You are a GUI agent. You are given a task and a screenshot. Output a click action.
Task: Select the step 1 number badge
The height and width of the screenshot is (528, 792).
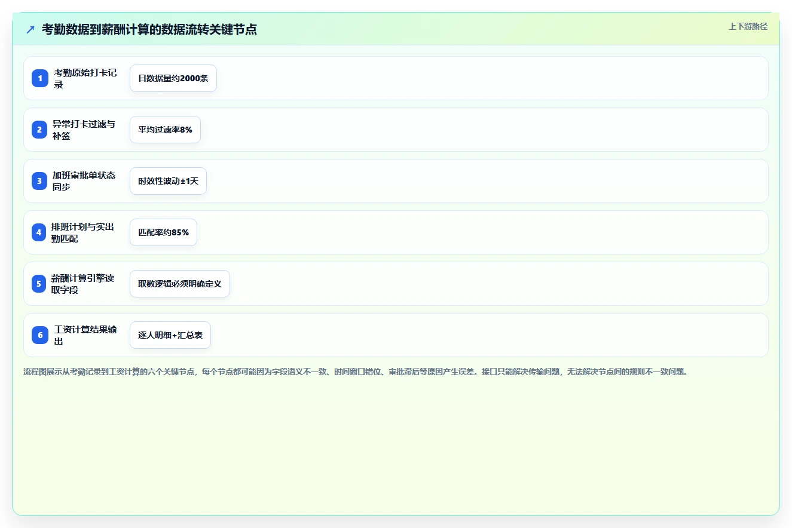[40, 78]
